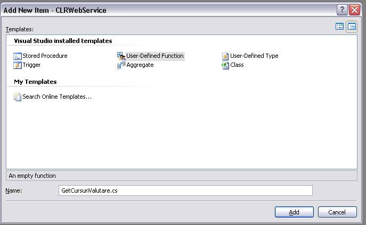This screenshot has height=225, width=366.
Task: Cancel the Add New Item dialog
Action: (337, 212)
